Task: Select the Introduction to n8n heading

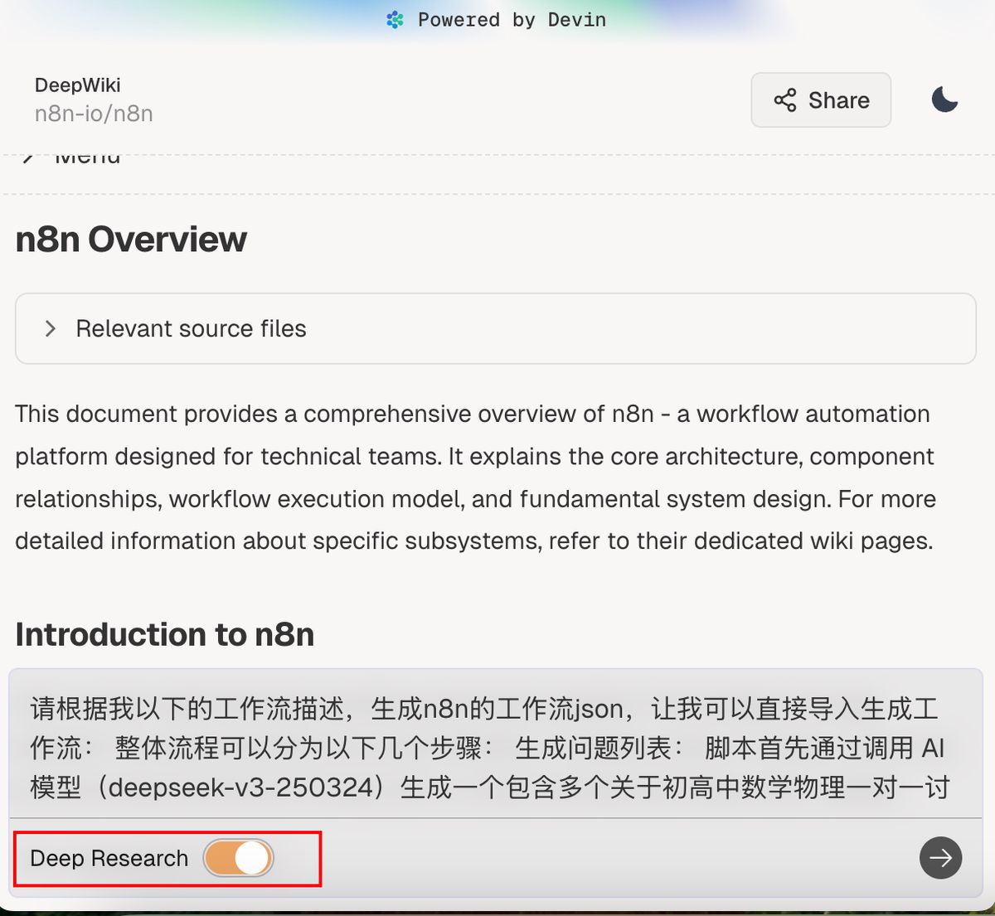Action: coord(165,634)
